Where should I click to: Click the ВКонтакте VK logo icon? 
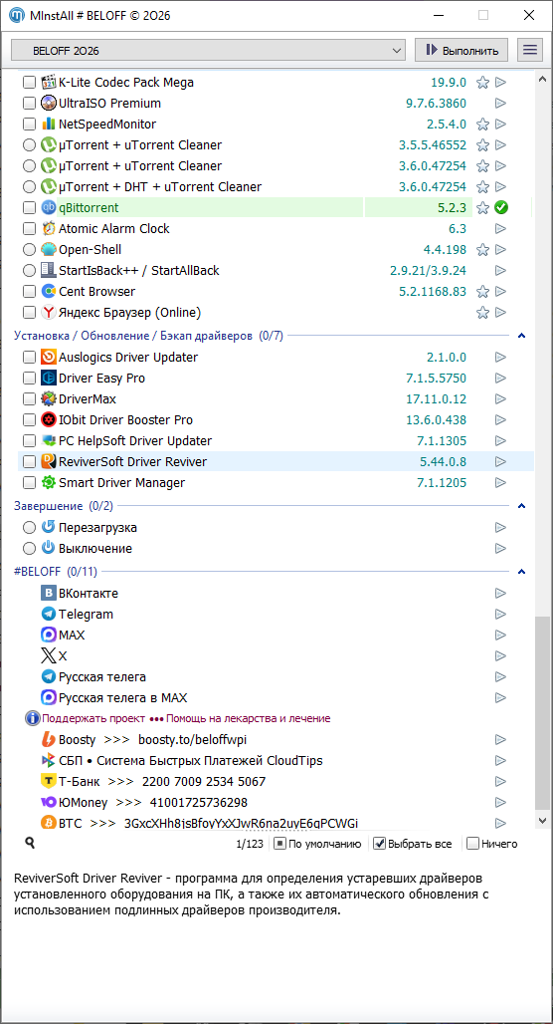(49, 593)
